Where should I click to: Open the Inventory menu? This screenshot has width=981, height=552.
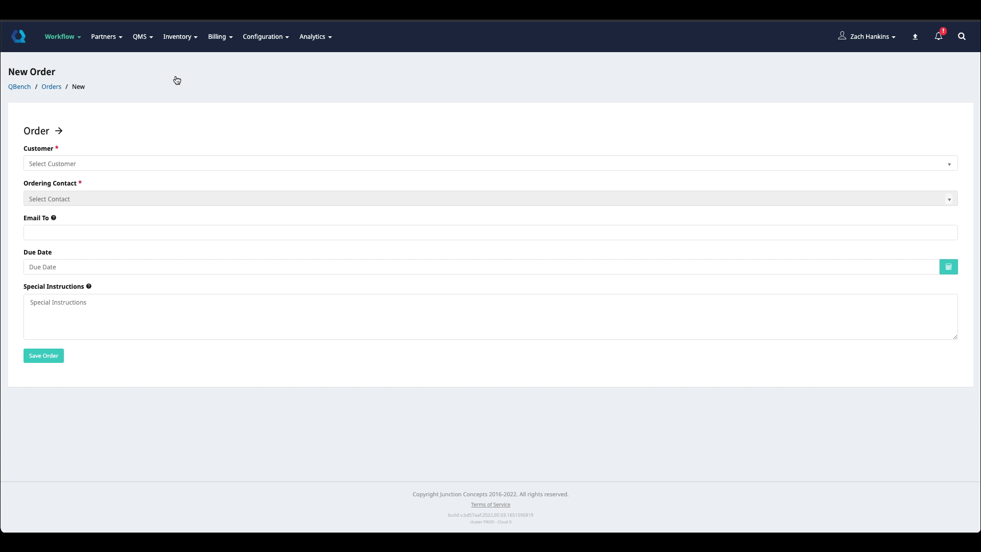click(x=180, y=37)
